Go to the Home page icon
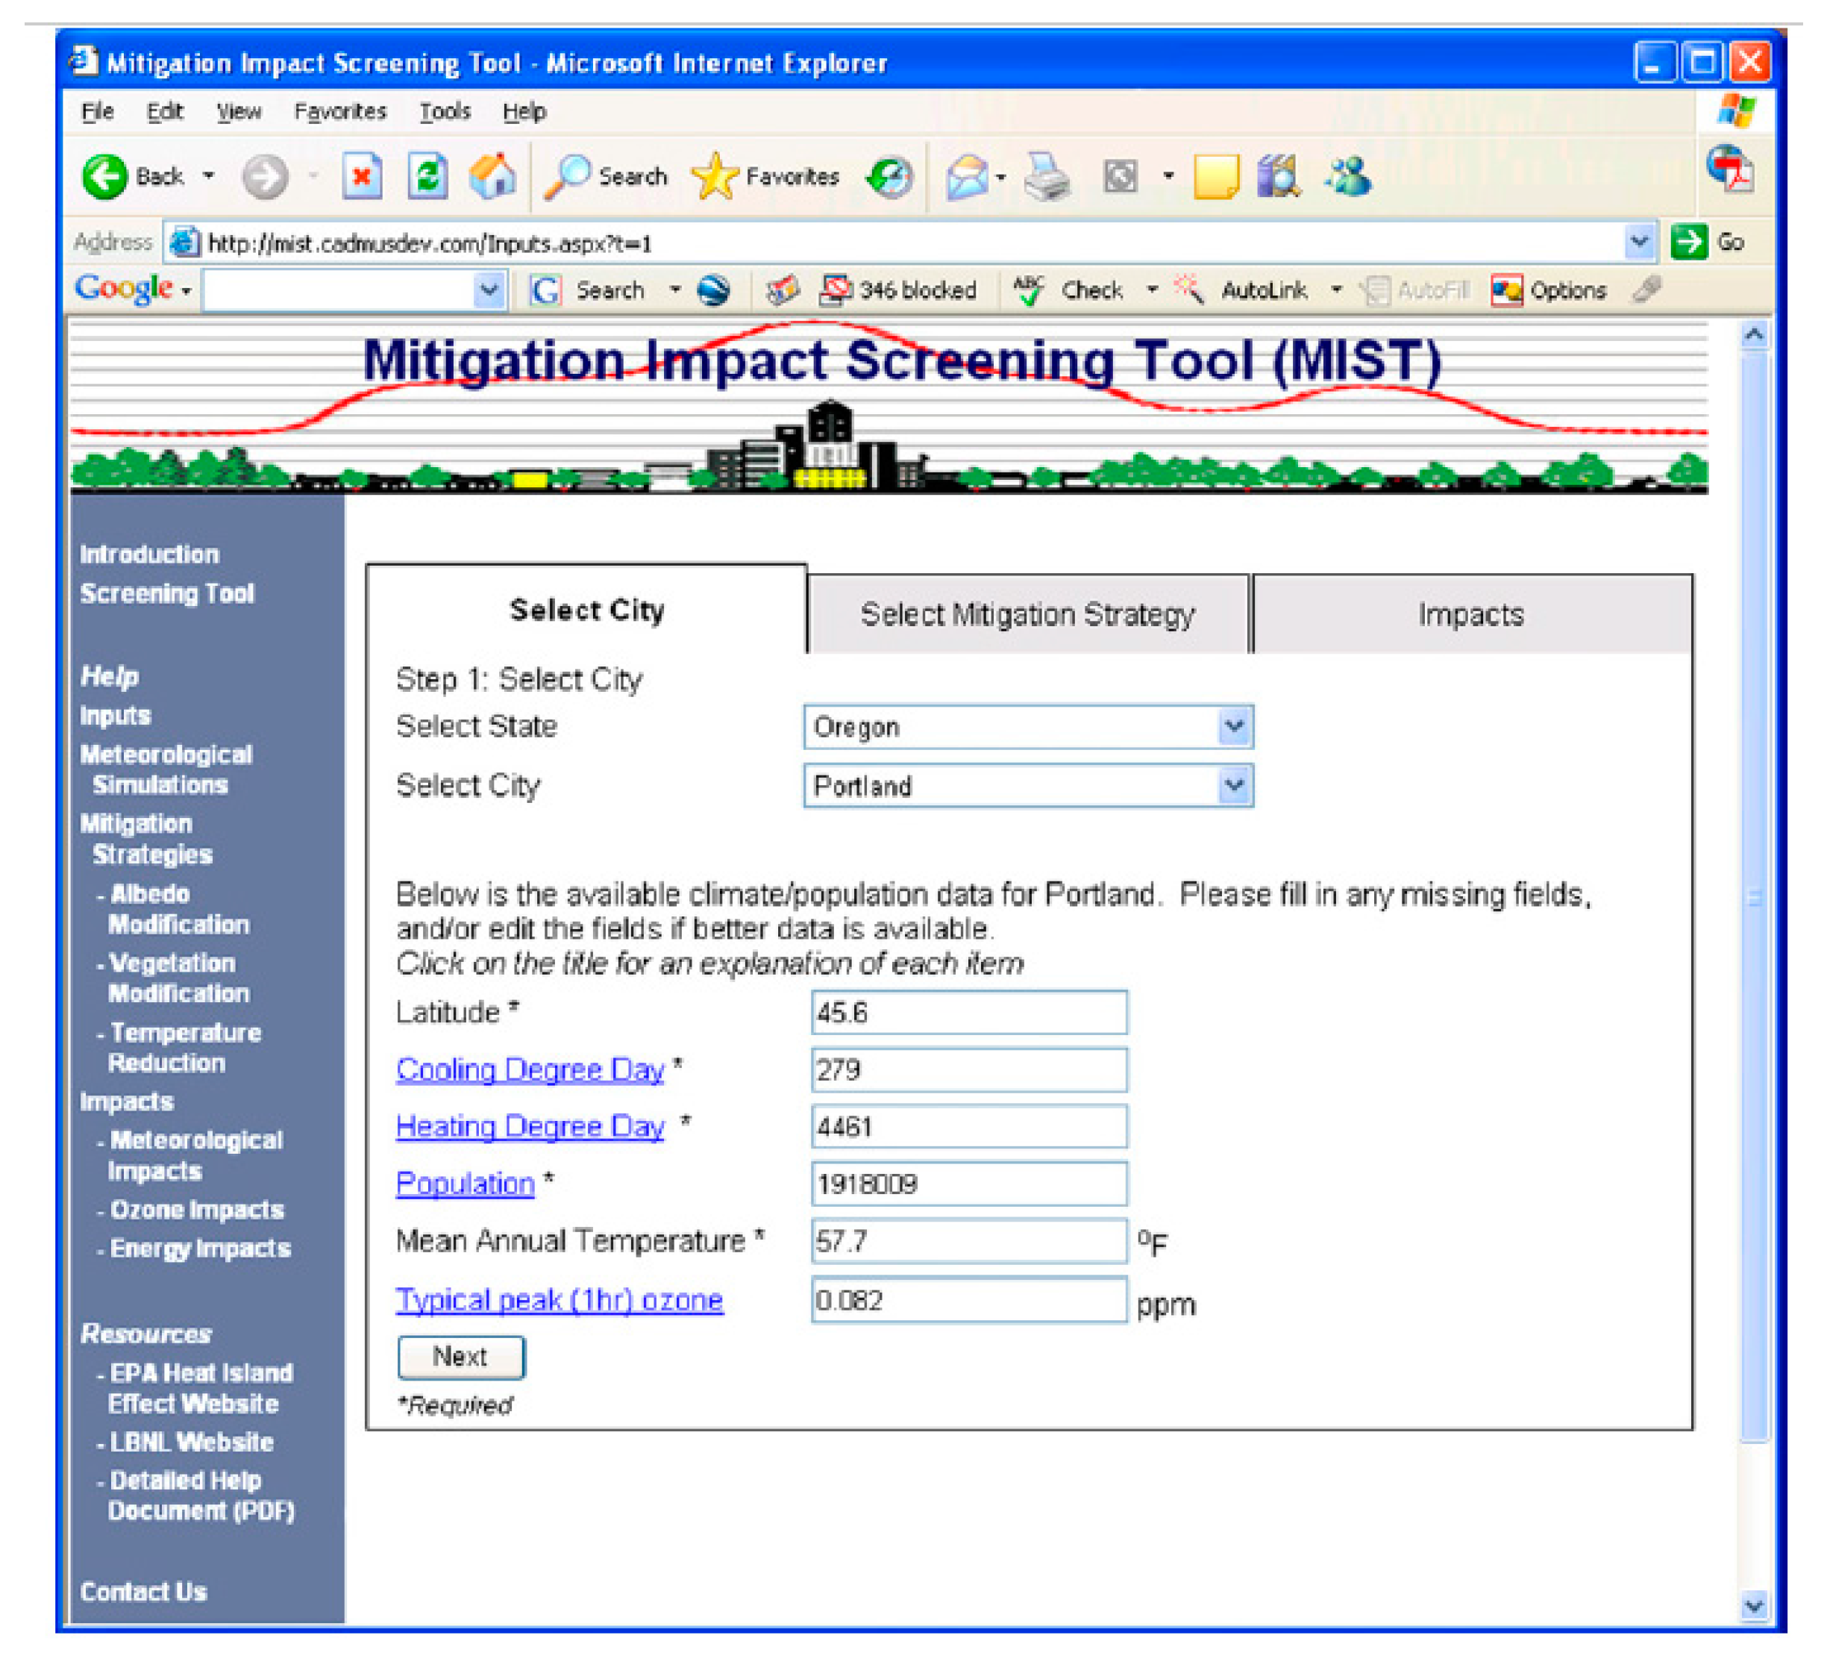 click(x=492, y=176)
